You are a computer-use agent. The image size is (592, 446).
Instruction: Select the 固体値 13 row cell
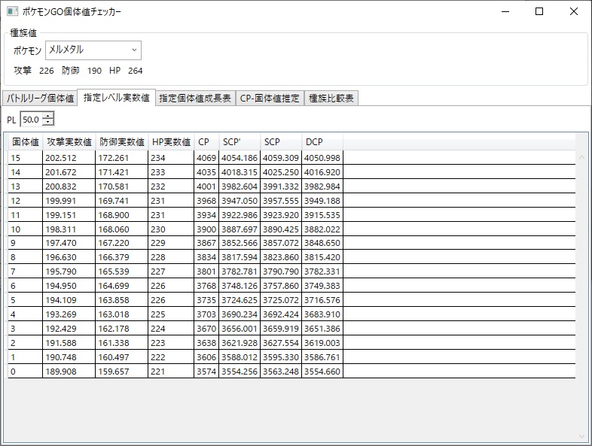point(26,187)
